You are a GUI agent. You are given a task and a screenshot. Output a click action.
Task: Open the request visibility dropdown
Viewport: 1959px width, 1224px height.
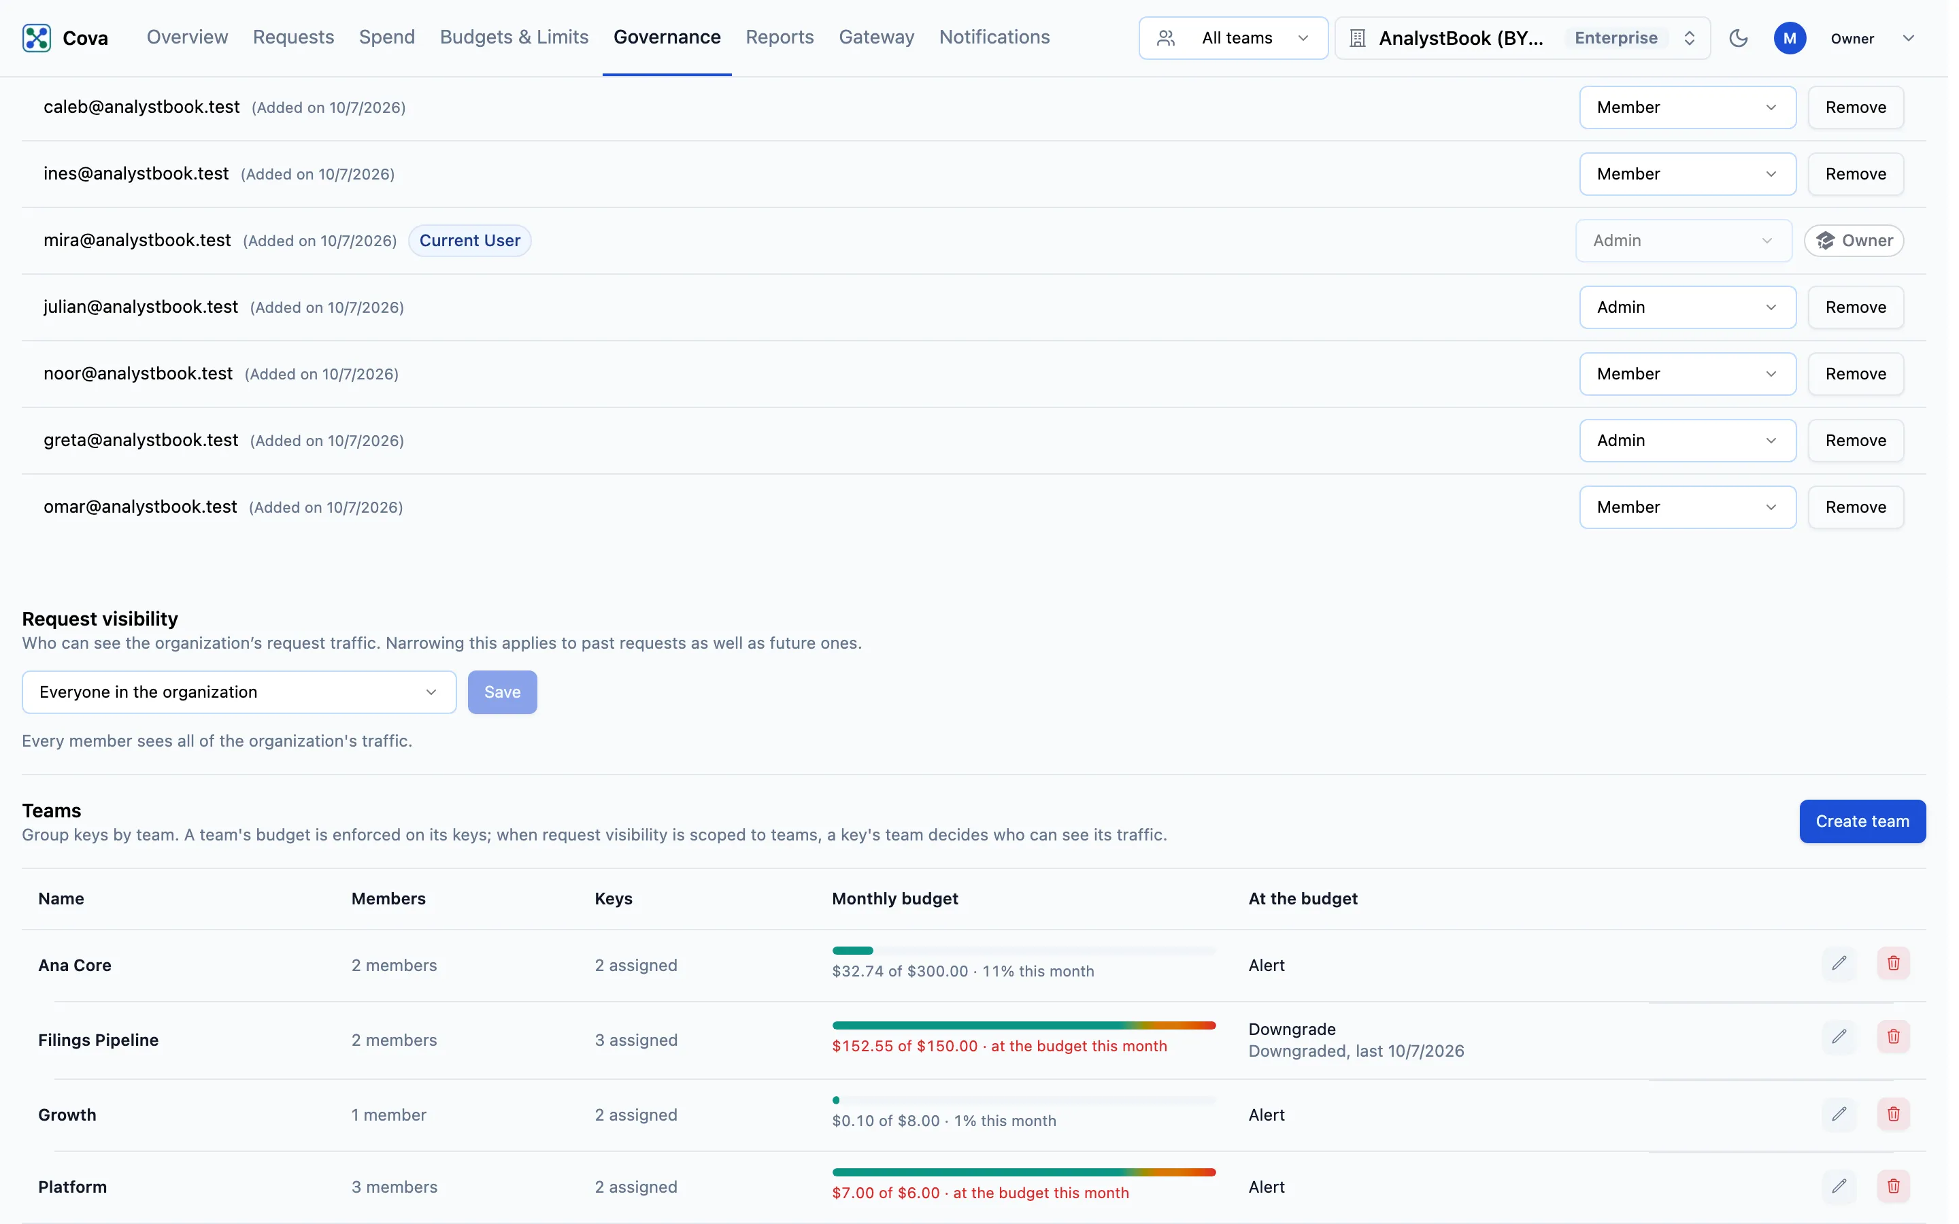[x=239, y=692]
